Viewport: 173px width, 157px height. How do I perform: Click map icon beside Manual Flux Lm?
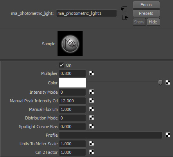pos(92,109)
